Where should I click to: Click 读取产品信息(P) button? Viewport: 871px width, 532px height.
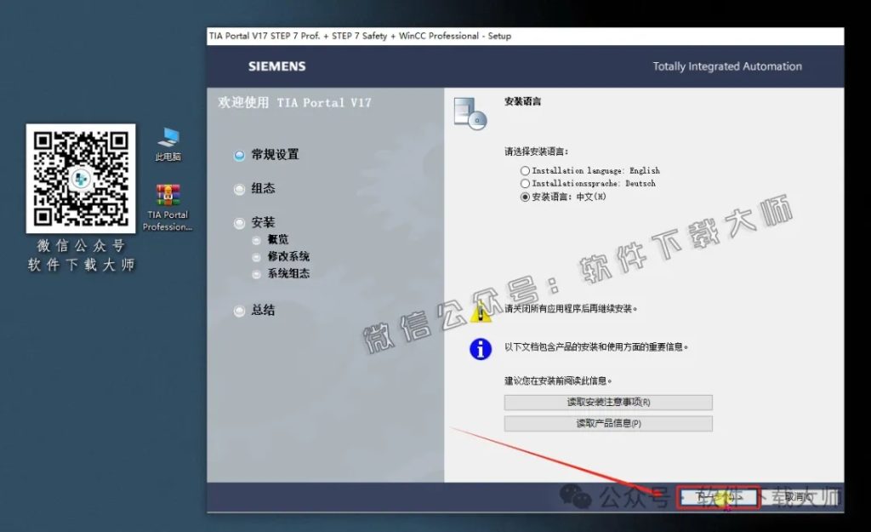pos(608,423)
